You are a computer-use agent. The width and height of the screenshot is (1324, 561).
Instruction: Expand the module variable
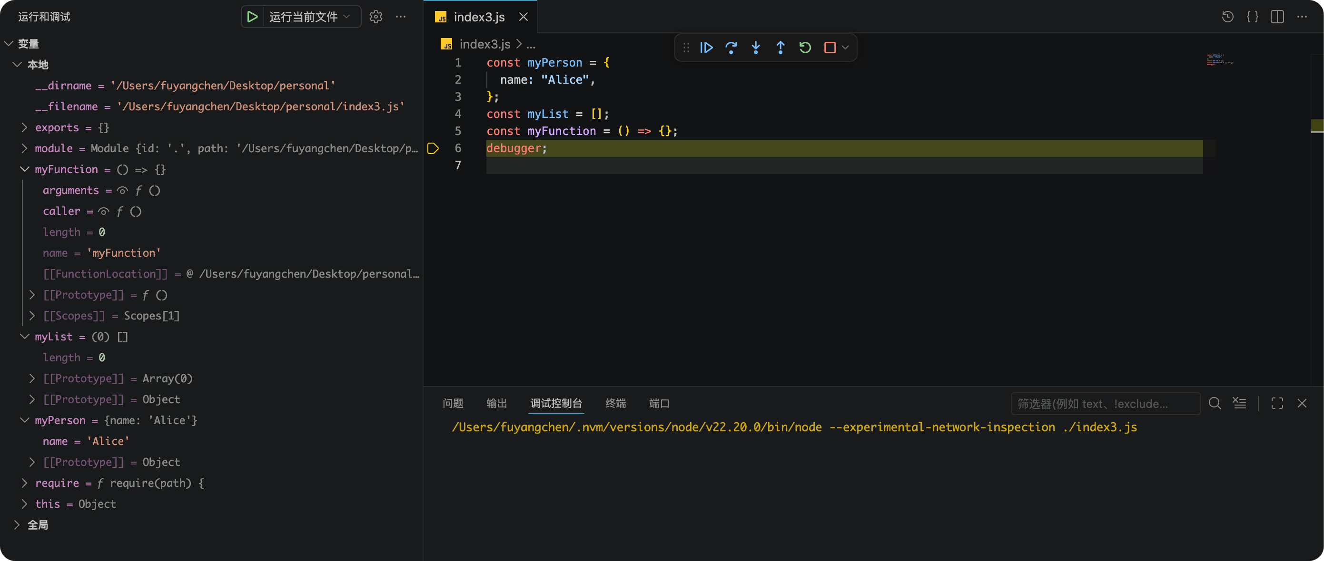pos(24,148)
